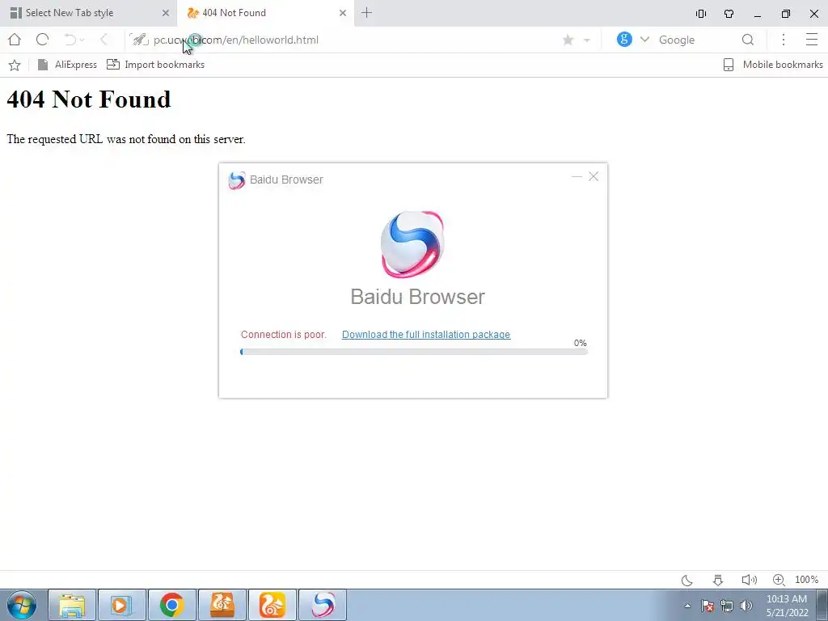Go to the UC Browser home page icon
The width and height of the screenshot is (828, 621).
tap(15, 40)
